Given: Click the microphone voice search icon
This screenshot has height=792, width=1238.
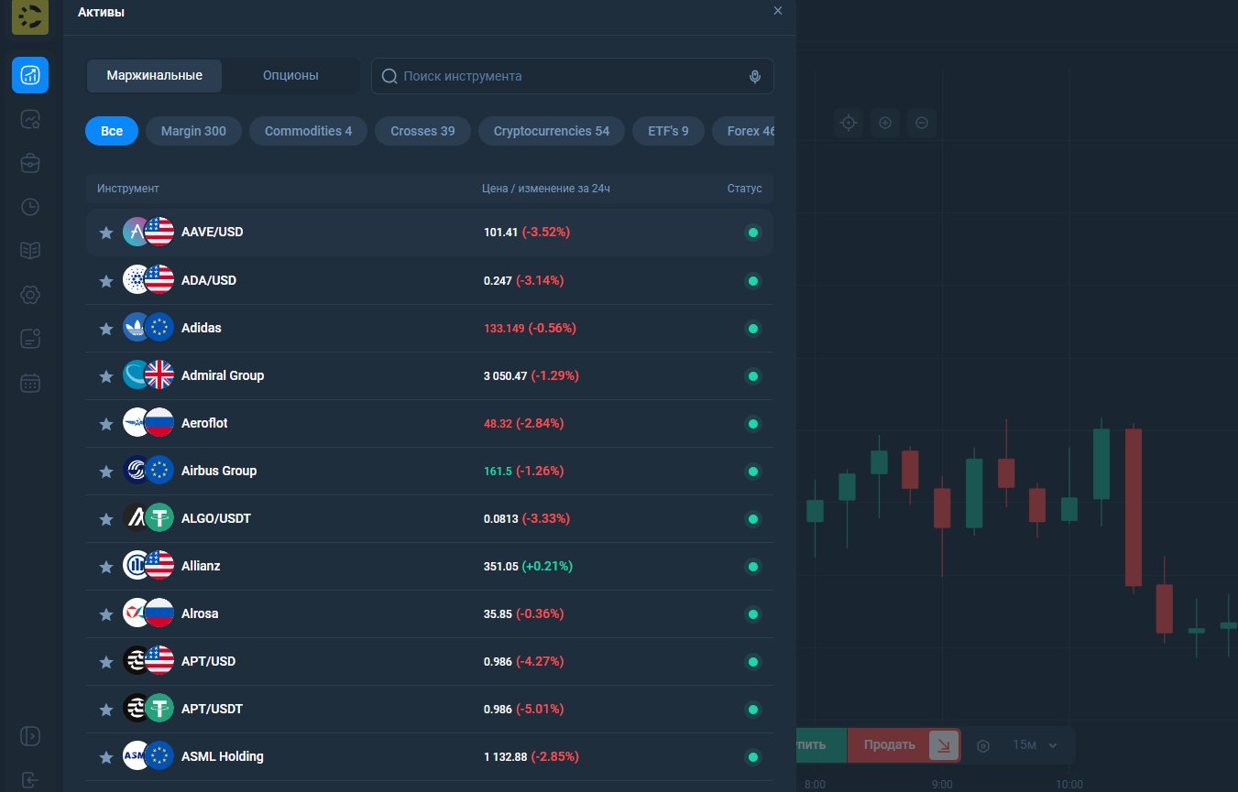Looking at the screenshot, I should click(754, 77).
